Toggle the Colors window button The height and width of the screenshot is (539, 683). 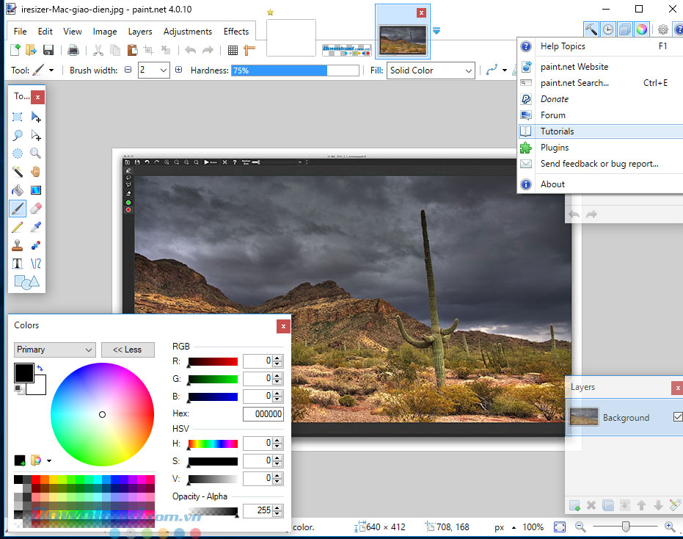pos(642,29)
